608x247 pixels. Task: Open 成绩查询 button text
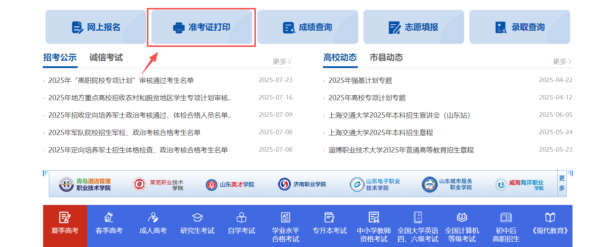point(315,27)
